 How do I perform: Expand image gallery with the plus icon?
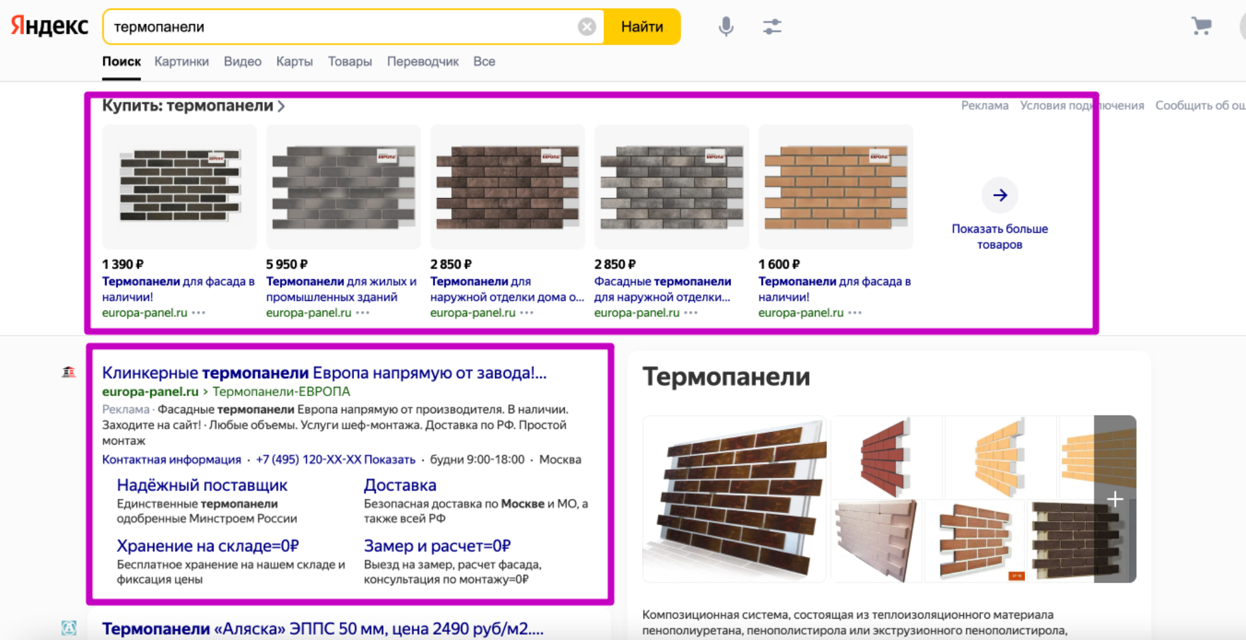(x=1115, y=499)
